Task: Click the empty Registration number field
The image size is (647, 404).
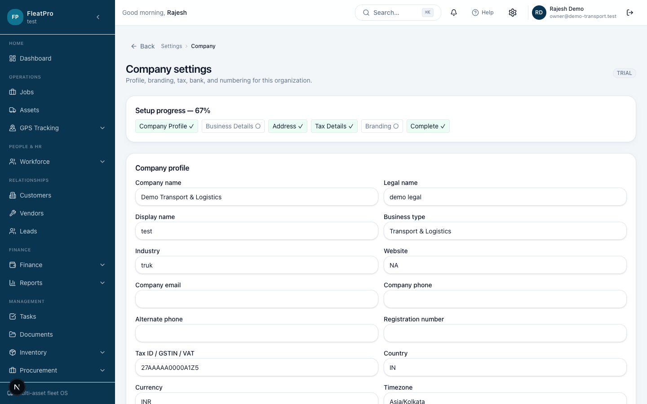Action: [505, 334]
